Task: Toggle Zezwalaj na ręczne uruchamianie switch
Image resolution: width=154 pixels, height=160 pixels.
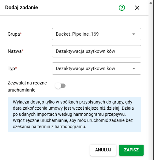Action: click(x=60, y=86)
